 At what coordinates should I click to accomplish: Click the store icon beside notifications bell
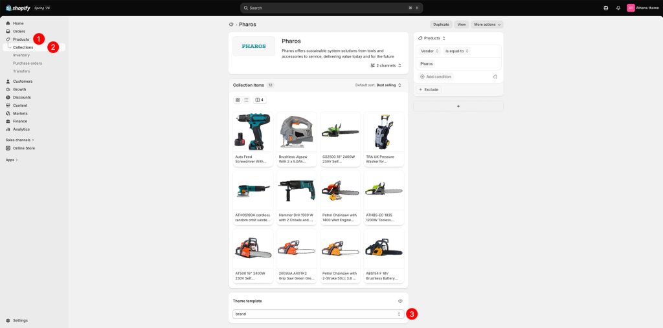tap(606, 8)
